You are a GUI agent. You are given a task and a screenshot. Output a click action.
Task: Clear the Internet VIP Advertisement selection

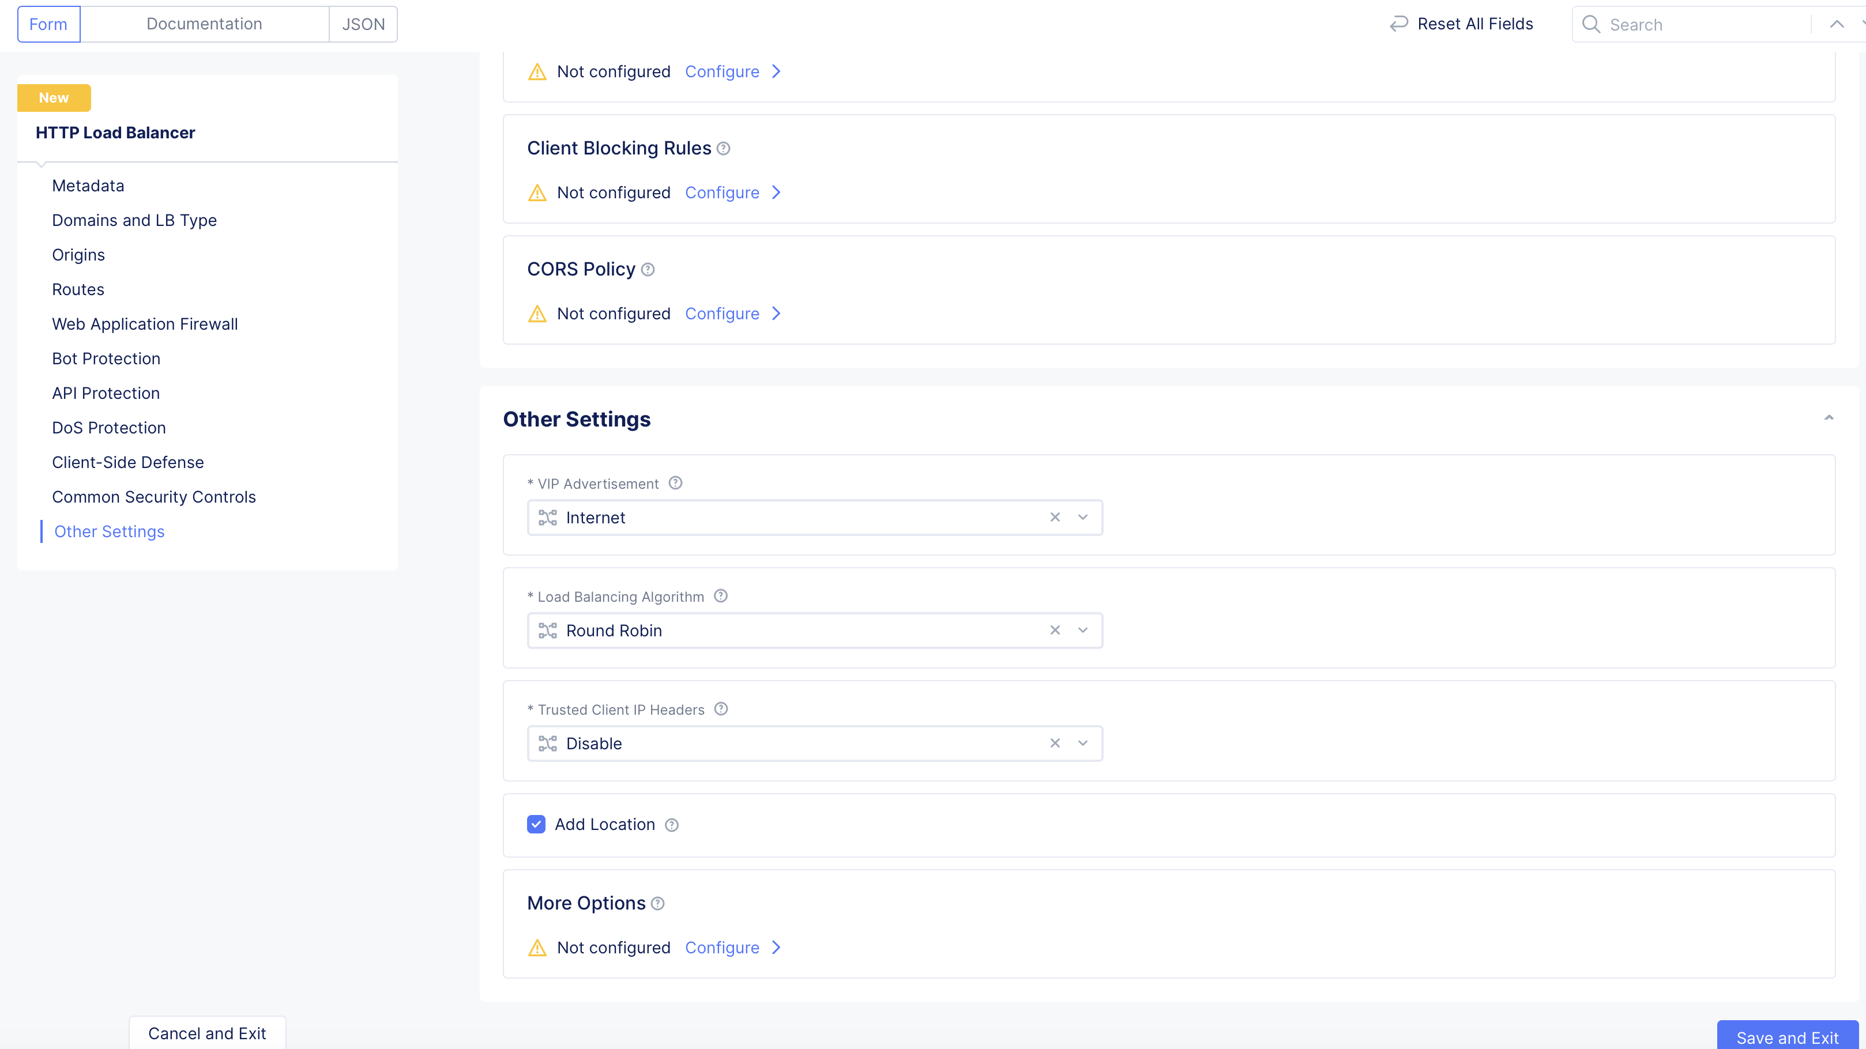tap(1055, 517)
